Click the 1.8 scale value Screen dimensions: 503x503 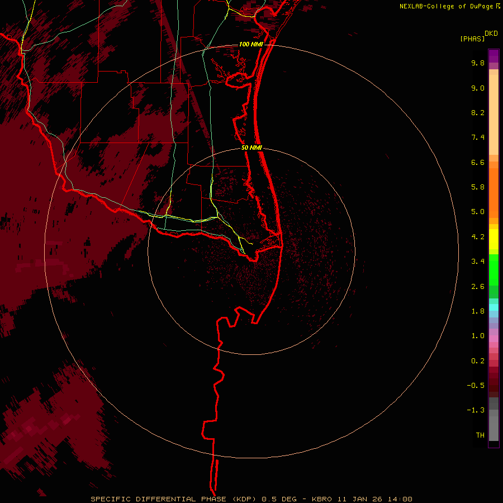point(478,311)
